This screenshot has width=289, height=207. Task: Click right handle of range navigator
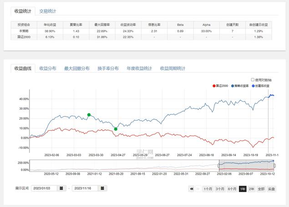point(274,165)
